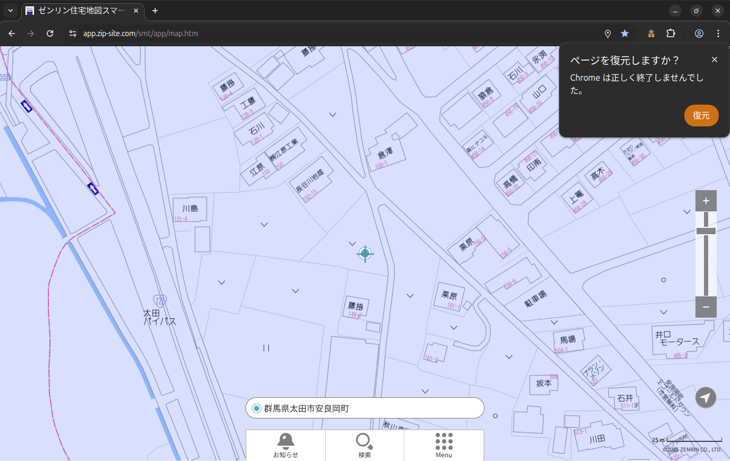This screenshot has width=730, height=461.
Task: Click the radio dot beside 群馬県太田市安良岡町
Action: [x=257, y=408]
